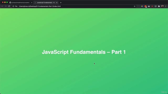Image resolution: width=168 pixels, height=94 pixels.
Task: Open Chrome's three-dot menu
Action: coord(166,6)
